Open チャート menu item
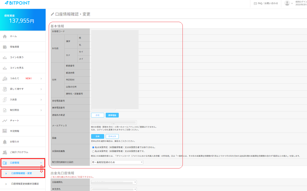307x191 pixels. 23,121
